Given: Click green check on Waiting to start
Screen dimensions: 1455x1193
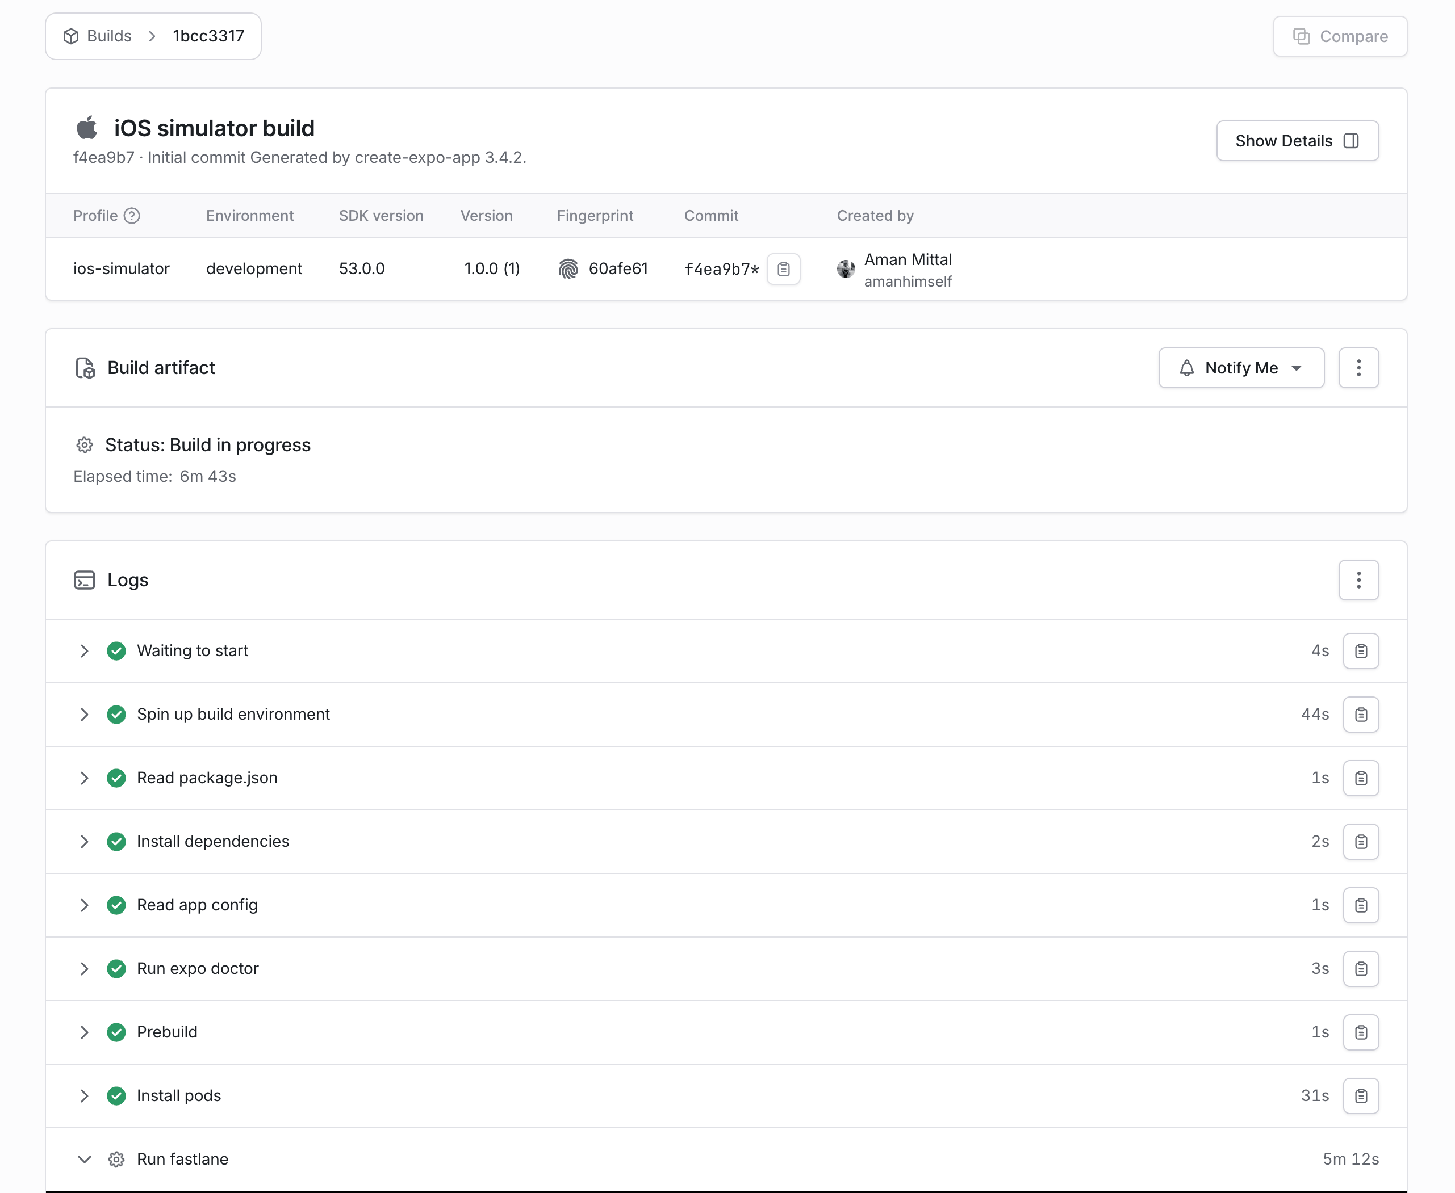Looking at the screenshot, I should coord(116,651).
